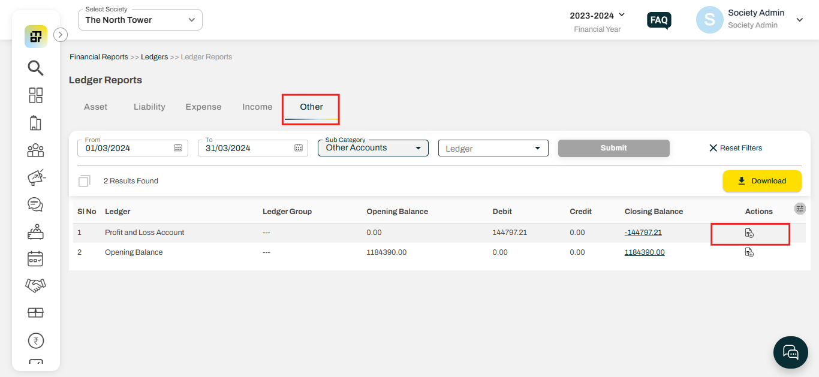The width and height of the screenshot is (819, 377).
Task: Click the yellow Download button
Action: (x=762, y=180)
